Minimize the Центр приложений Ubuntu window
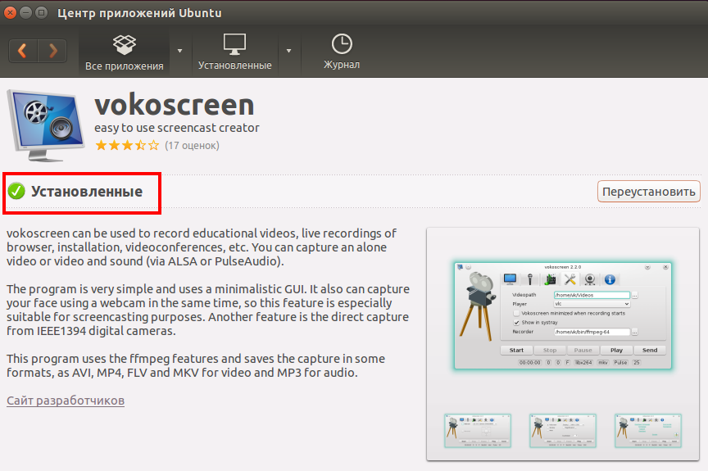The width and height of the screenshot is (708, 471). click(x=25, y=12)
